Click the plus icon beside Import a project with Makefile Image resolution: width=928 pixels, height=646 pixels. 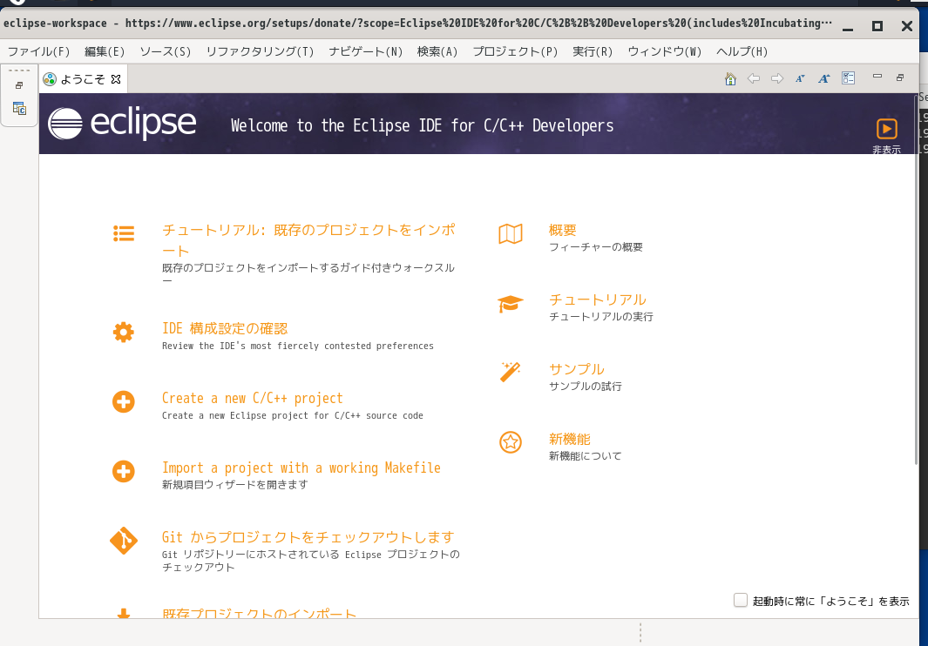(124, 472)
